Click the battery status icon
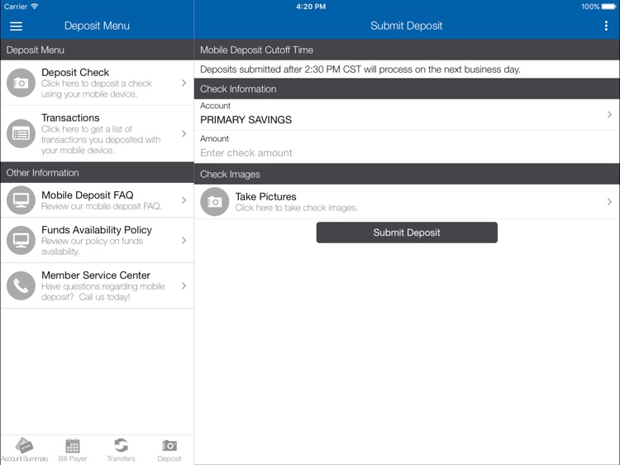620x465 pixels. (x=609, y=7)
